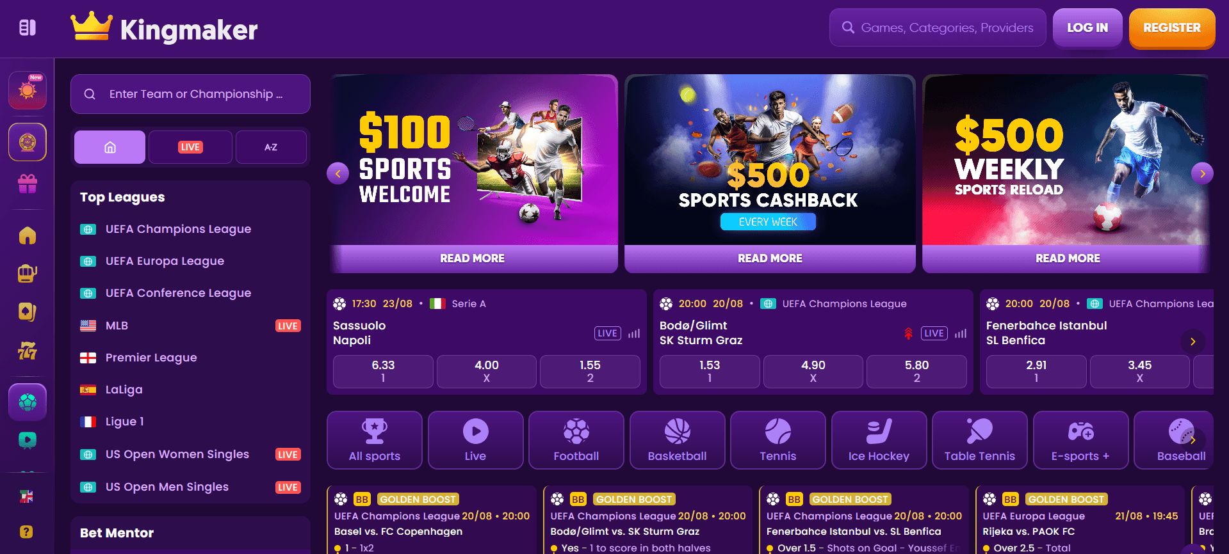Click the LOG IN button
1229x554 pixels.
1087,28
